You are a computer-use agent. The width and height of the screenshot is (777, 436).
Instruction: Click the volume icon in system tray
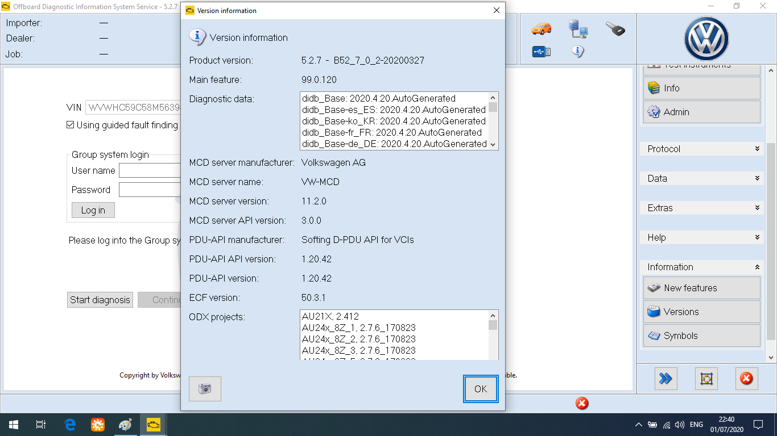click(x=679, y=425)
